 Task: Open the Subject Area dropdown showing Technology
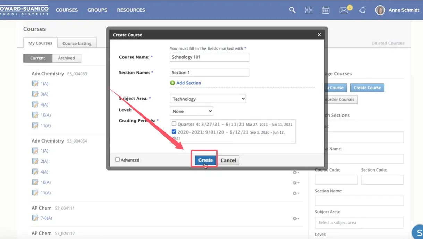pyautogui.click(x=208, y=99)
